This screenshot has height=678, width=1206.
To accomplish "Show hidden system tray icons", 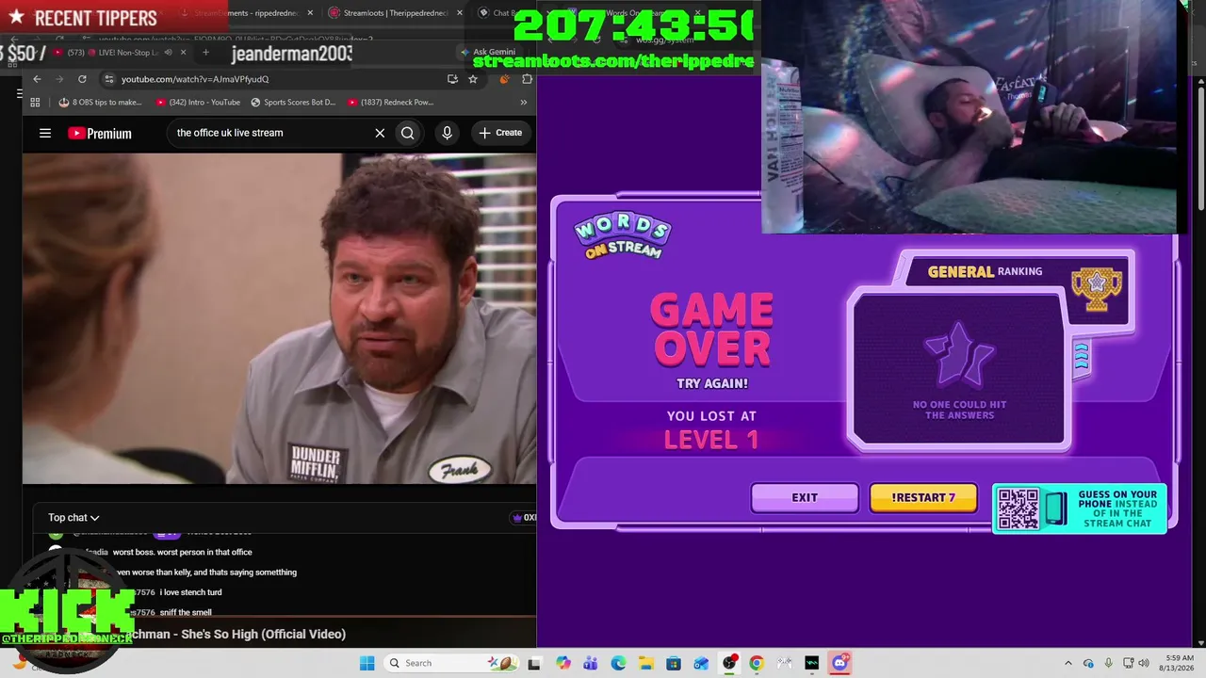I will click(x=1067, y=663).
